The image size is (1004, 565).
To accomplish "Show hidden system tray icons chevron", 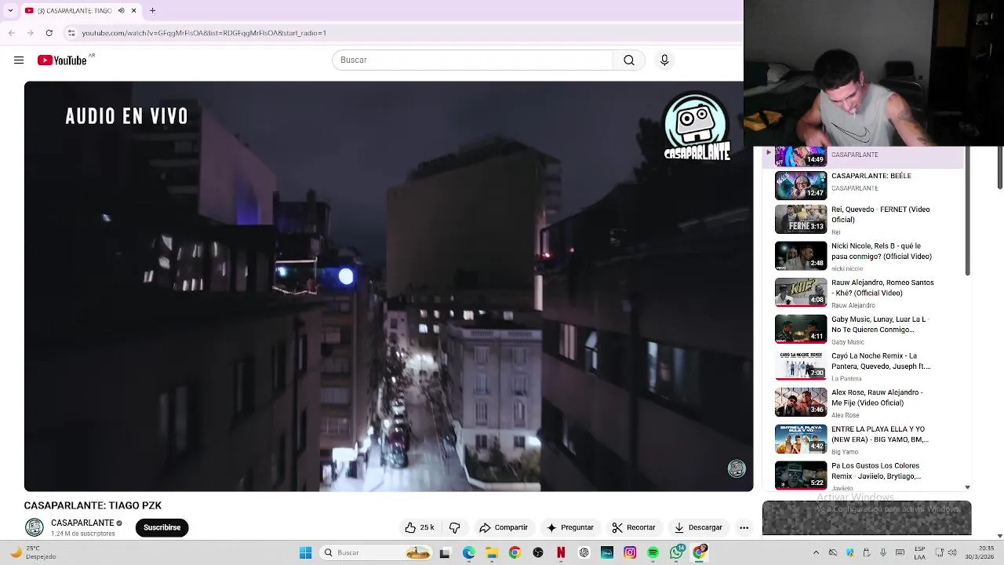I will coord(816,553).
